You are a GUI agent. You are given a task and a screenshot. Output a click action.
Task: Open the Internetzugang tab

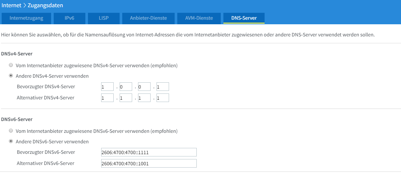click(26, 18)
